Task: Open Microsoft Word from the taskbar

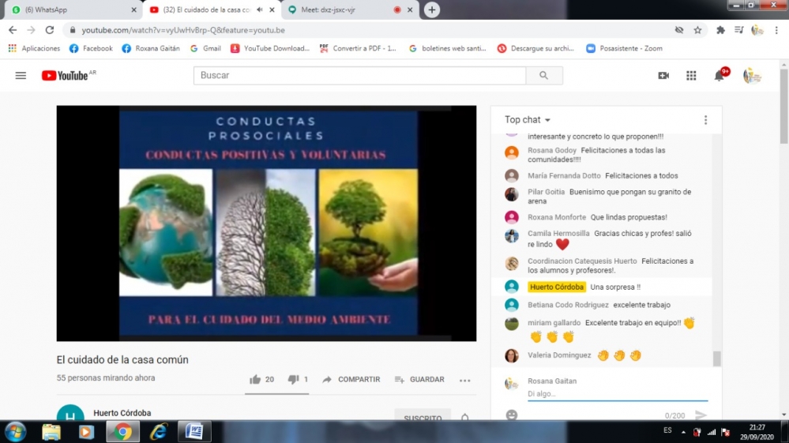Action: click(x=193, y=431)
